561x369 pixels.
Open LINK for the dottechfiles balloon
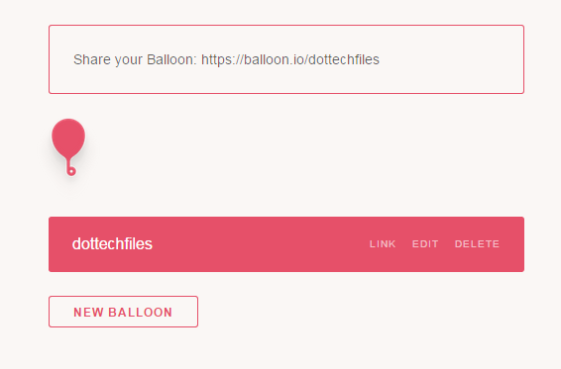click(383, 244)
